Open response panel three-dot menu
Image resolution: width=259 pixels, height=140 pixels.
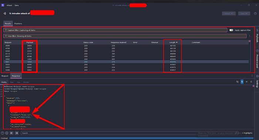[252, 76]
